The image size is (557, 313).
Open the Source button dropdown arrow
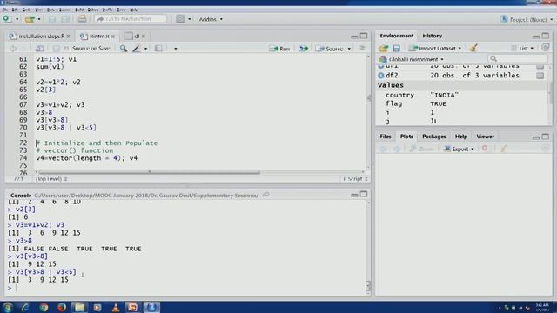click(349, 49)
